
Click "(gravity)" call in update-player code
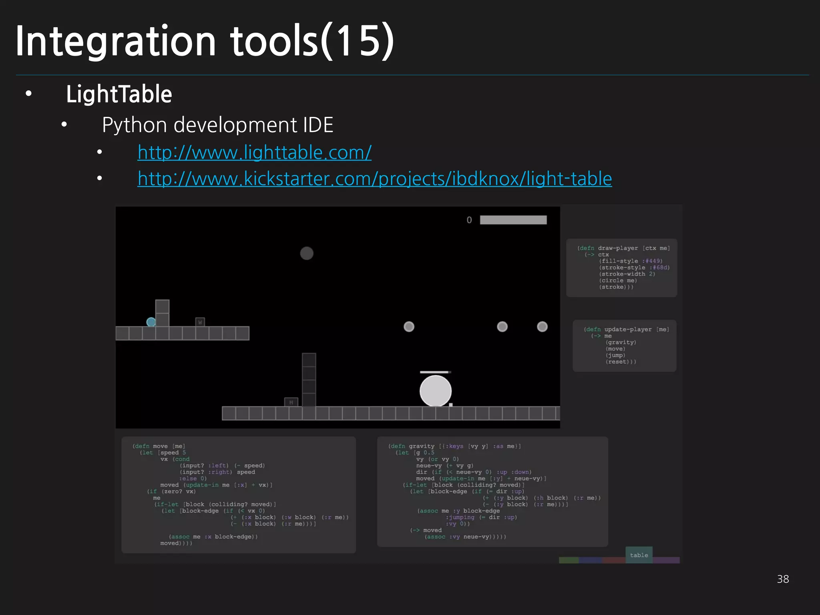point(621,342)
